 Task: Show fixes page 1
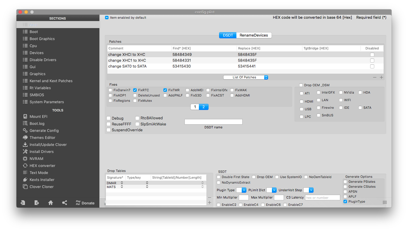[x=195, y=107]
